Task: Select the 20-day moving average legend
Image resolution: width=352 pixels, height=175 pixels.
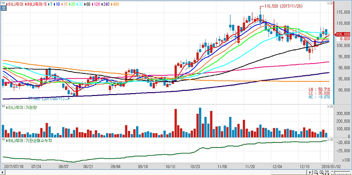Action: [x=73, y=4]
